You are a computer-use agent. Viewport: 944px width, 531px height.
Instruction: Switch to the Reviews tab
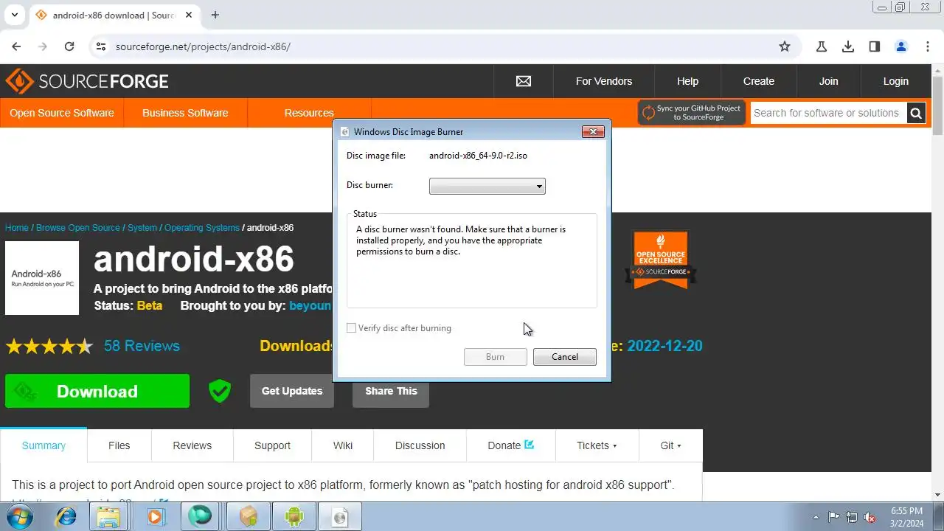(x=192, y=445)
